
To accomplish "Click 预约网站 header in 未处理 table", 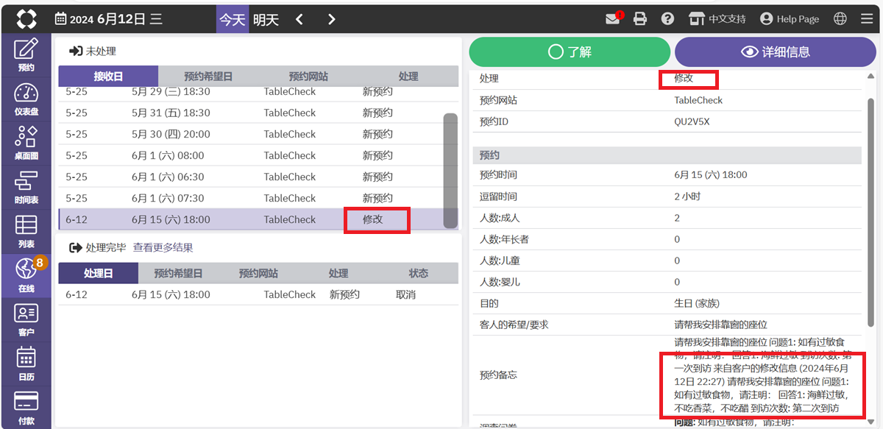I will [308, 76].
